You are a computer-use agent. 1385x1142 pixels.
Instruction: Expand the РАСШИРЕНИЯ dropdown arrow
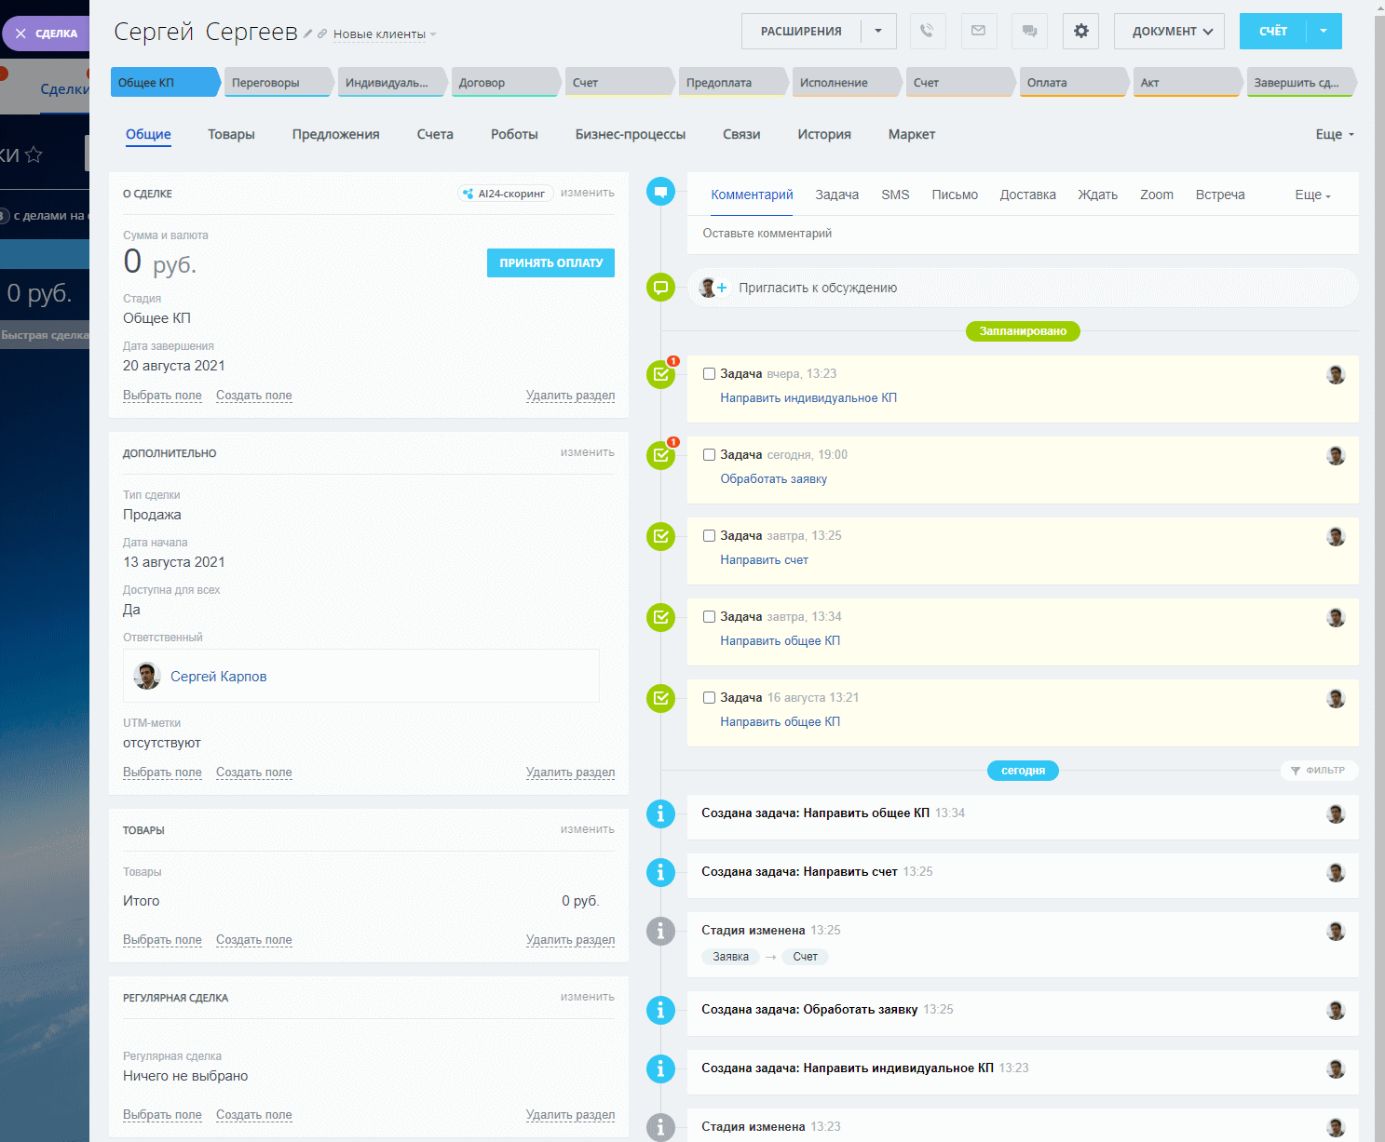(x=878, y=31)
